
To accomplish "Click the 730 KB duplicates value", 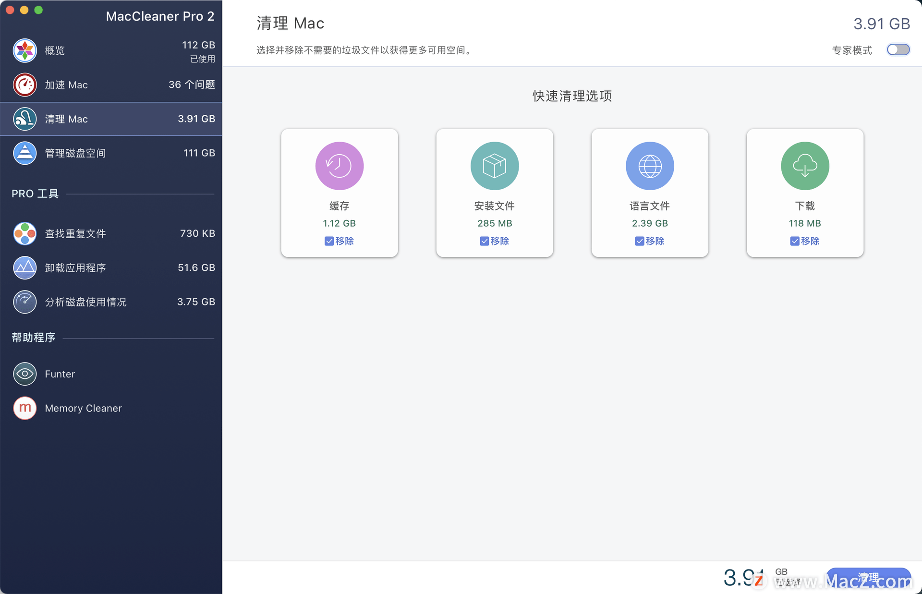I will tap(197, 233).
